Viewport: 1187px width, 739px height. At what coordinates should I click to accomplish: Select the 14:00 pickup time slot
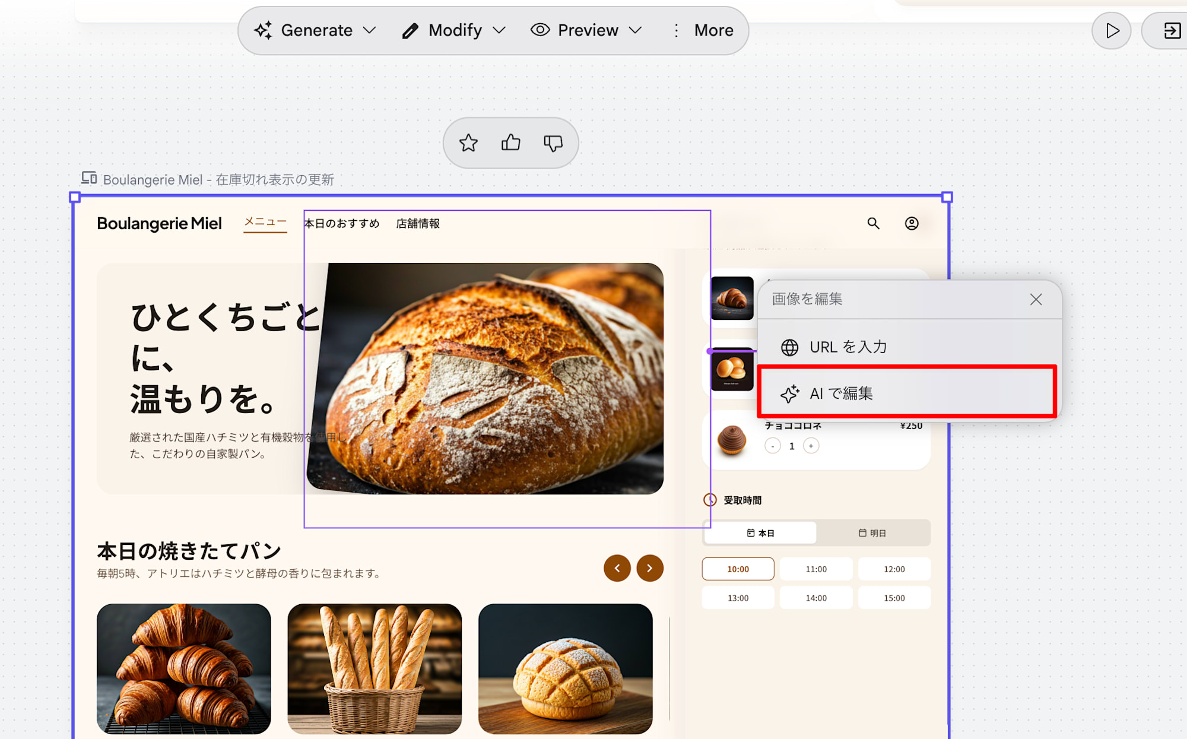pos(816,597)
